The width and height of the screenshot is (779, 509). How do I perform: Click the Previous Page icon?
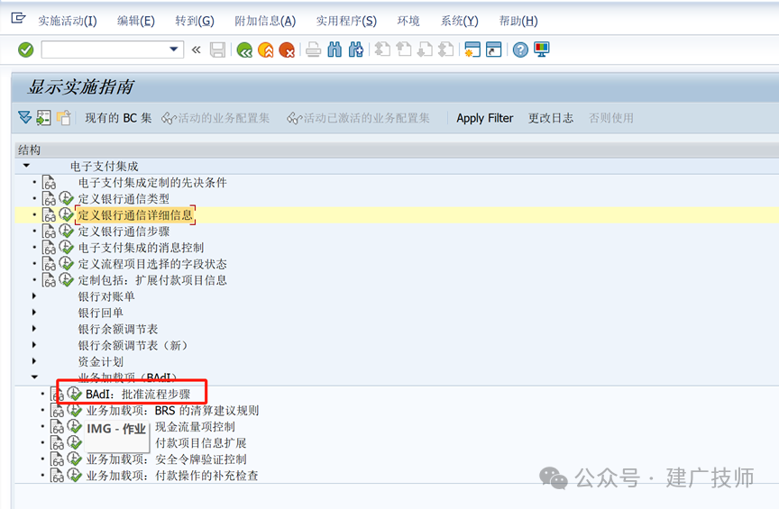[x=403, y=50]
